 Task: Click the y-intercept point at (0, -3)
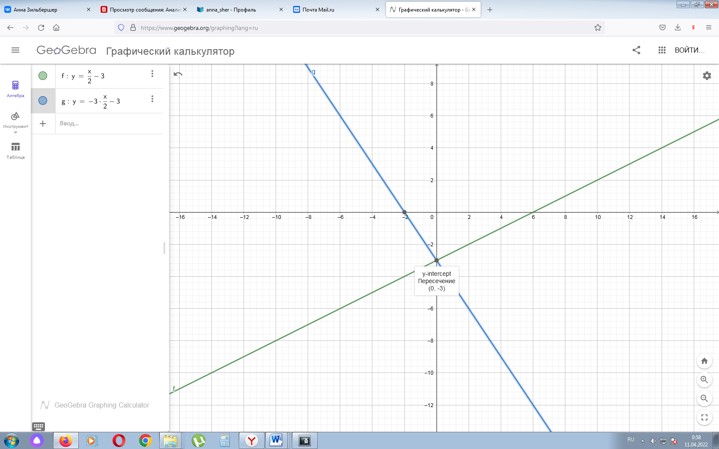[437, 260]
